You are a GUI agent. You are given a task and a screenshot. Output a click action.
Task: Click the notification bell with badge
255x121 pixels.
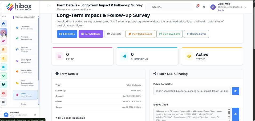pyautogui.click(x=197, y=6)
